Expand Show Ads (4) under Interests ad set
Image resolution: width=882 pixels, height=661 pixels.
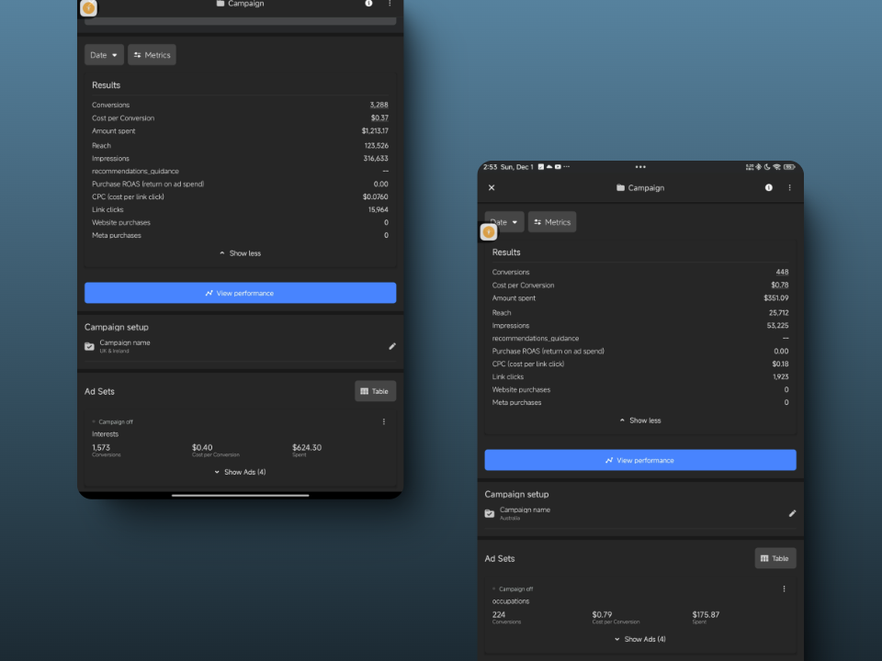click(x=240, y=472)
